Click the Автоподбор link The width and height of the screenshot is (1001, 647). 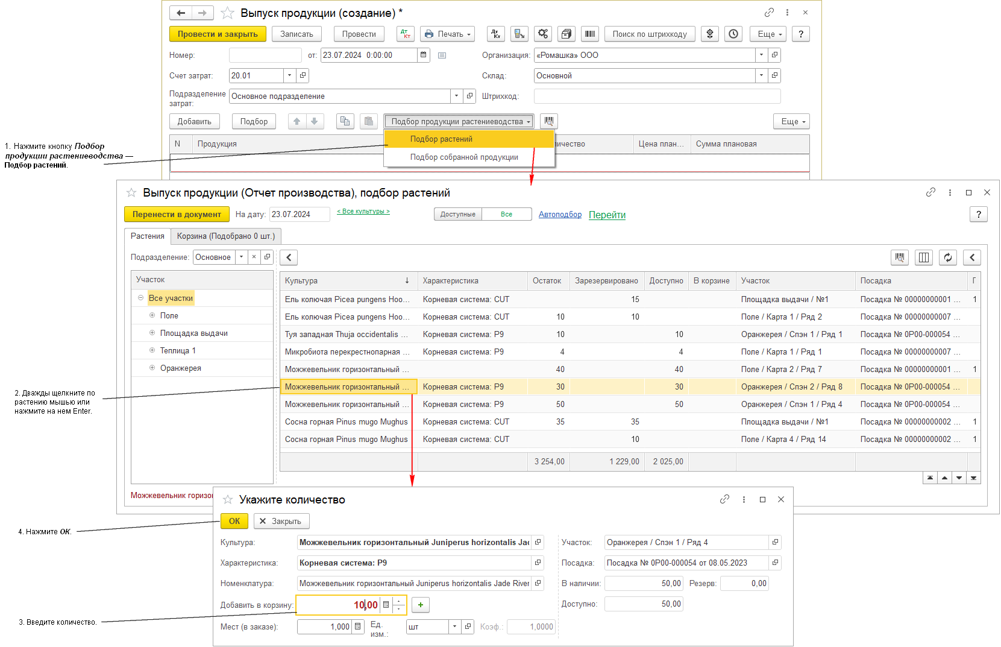[x=560, y=215]
